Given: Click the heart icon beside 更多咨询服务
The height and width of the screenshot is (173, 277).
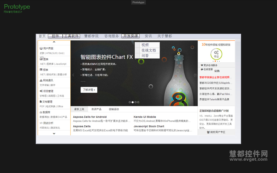Looking at the screenshot, I should 202,65.
